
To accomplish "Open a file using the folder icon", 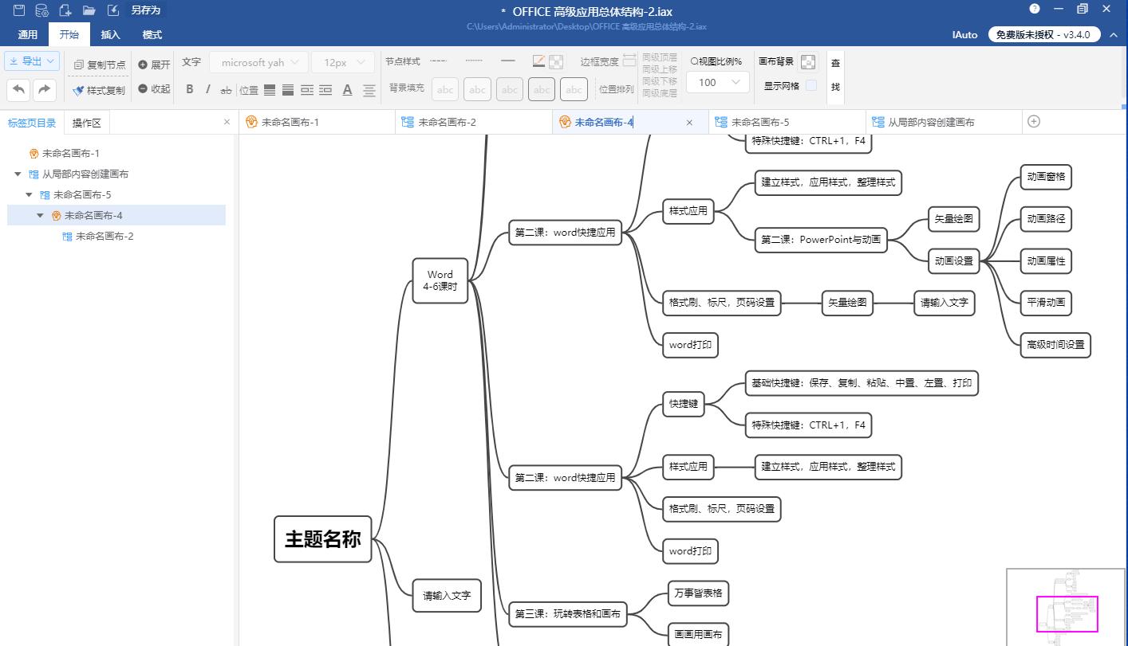I will point(89,10).
